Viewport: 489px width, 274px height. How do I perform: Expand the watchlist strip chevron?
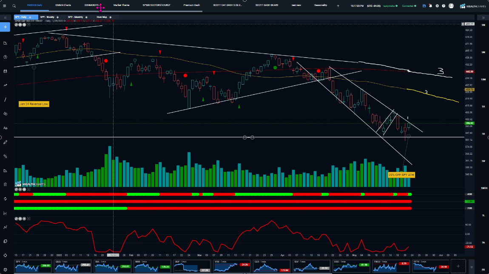(472, 267)
